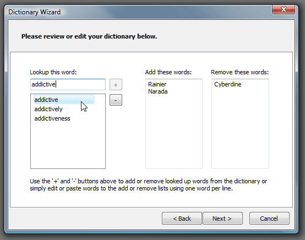This screenshot has height=240, width=305.
Task: Click 'Narada' in Add these words list
Action: pos(158,91)
